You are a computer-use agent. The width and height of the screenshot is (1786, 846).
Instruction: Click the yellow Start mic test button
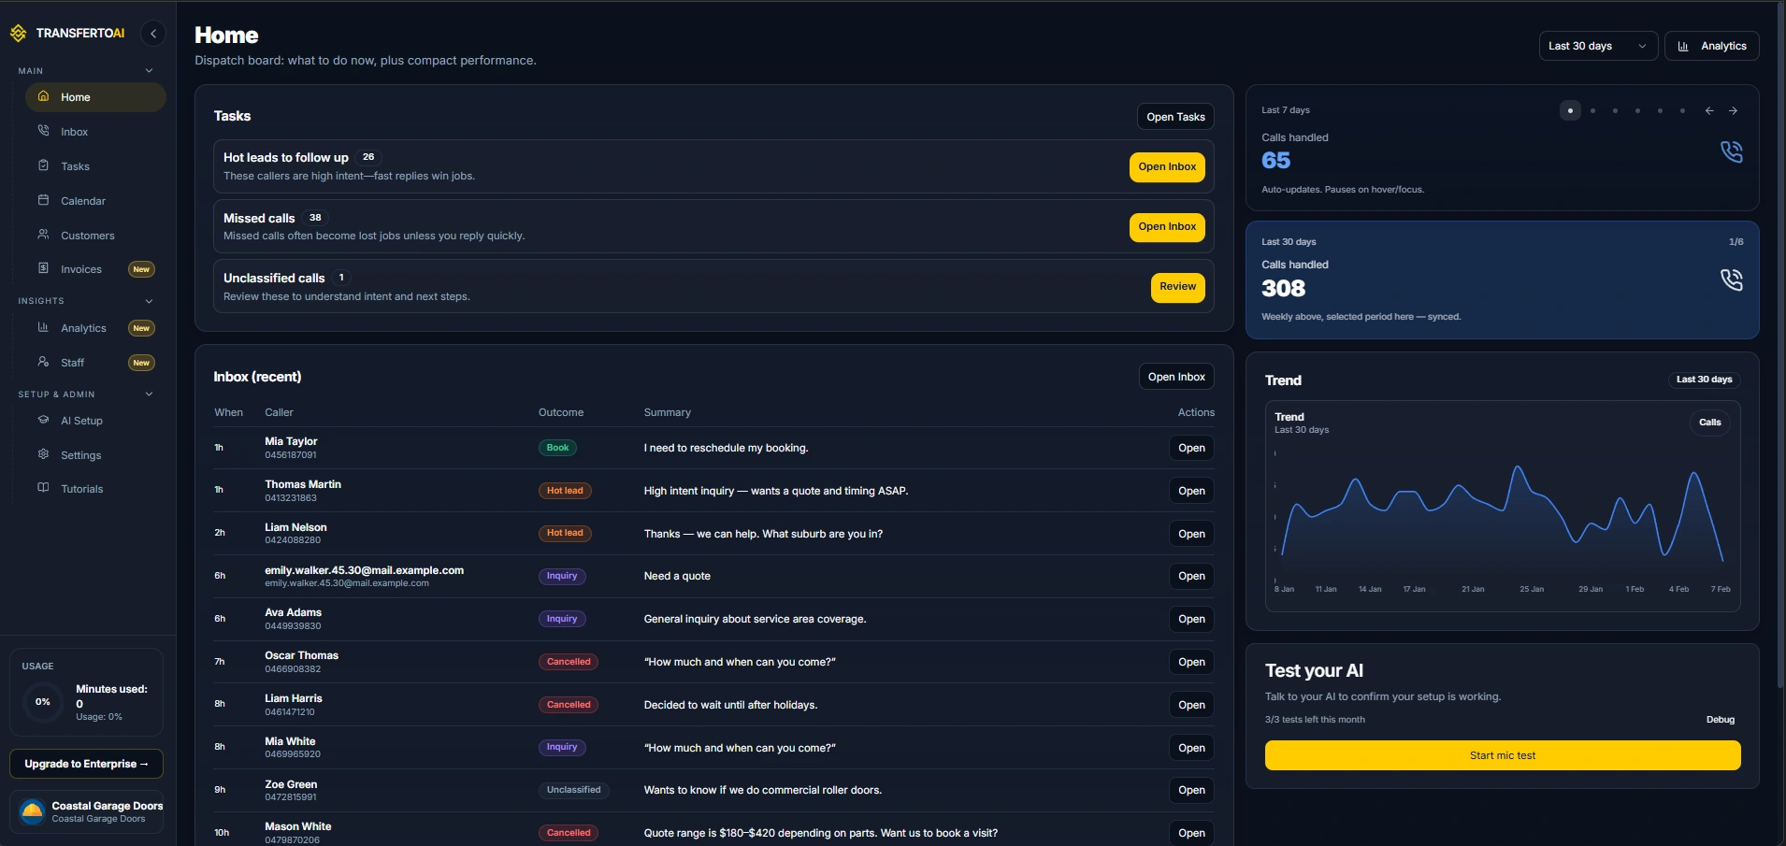[1502, 755]
